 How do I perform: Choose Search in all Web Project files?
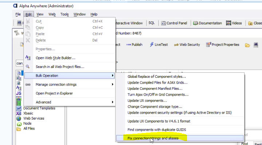[x=60, y=67]
